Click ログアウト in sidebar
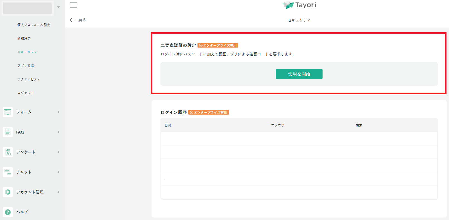449x220 pixels. [26, 93]
